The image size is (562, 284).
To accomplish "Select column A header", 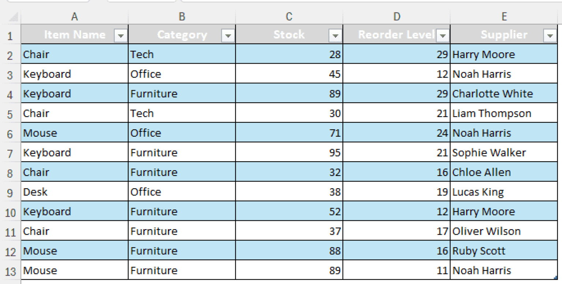I will tap(75, 16).
